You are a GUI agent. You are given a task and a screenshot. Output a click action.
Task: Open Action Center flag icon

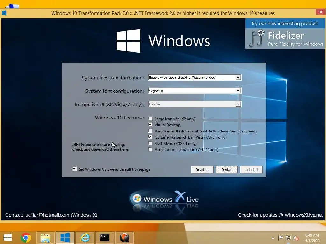tap(281, 238)
